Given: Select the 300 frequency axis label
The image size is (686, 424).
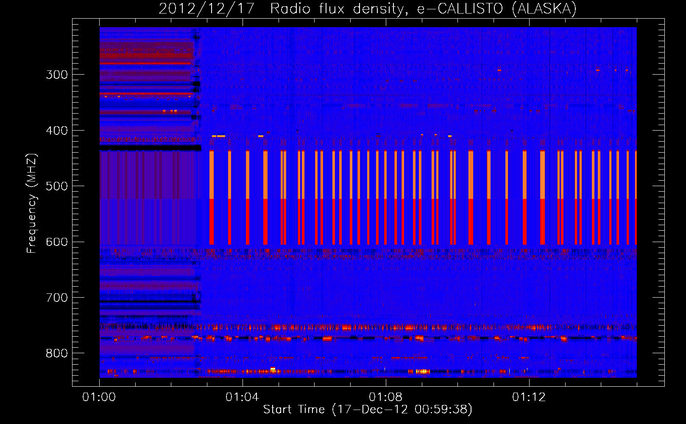Looking at the screenshot, I should [x=57, y=75].
